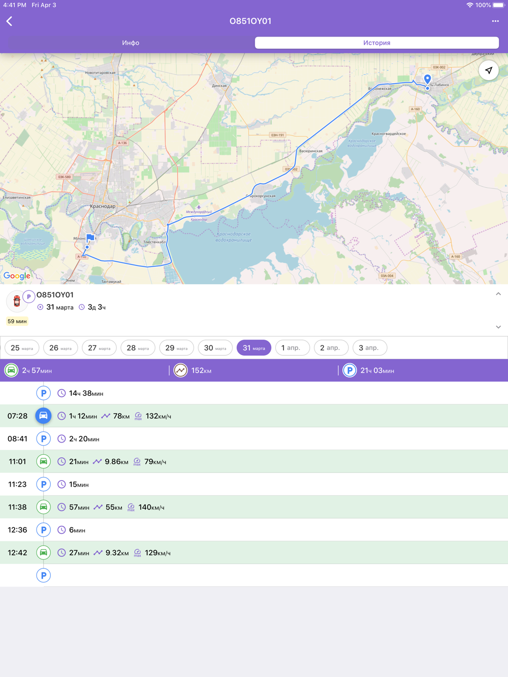The image size is (508, 677).
Task: Tap the blue car icon of 07:28 trip
Action: point(43,416)
